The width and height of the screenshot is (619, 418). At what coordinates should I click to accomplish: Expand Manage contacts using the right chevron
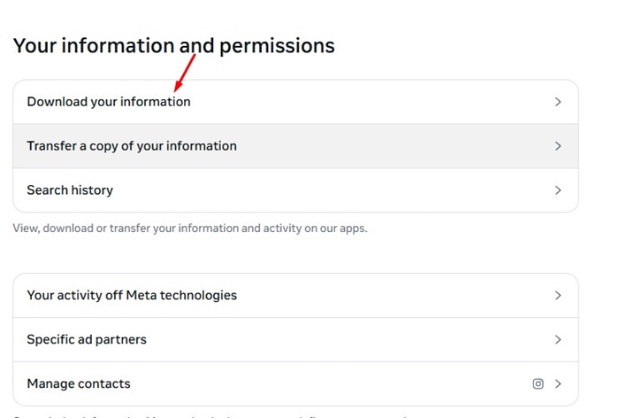(558, 383)
